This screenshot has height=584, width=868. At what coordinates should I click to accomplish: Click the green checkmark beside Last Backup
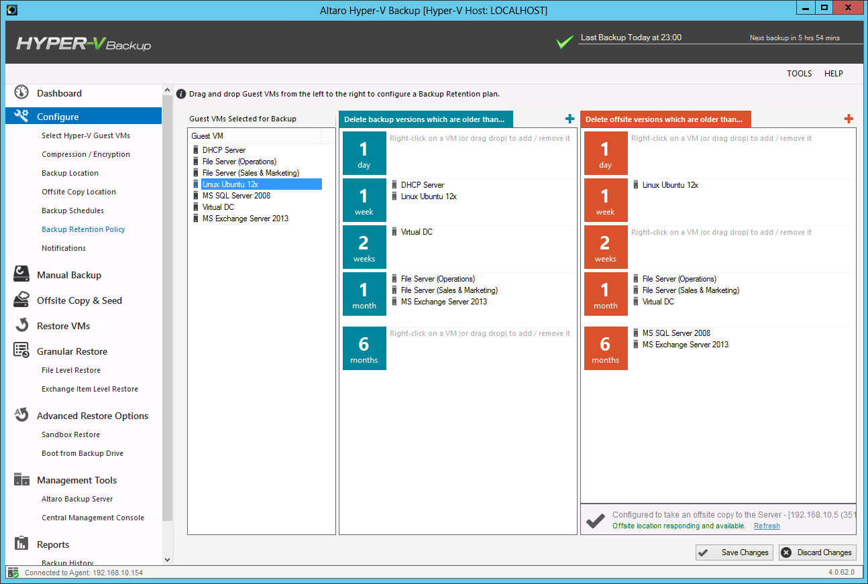pos(565,42)
